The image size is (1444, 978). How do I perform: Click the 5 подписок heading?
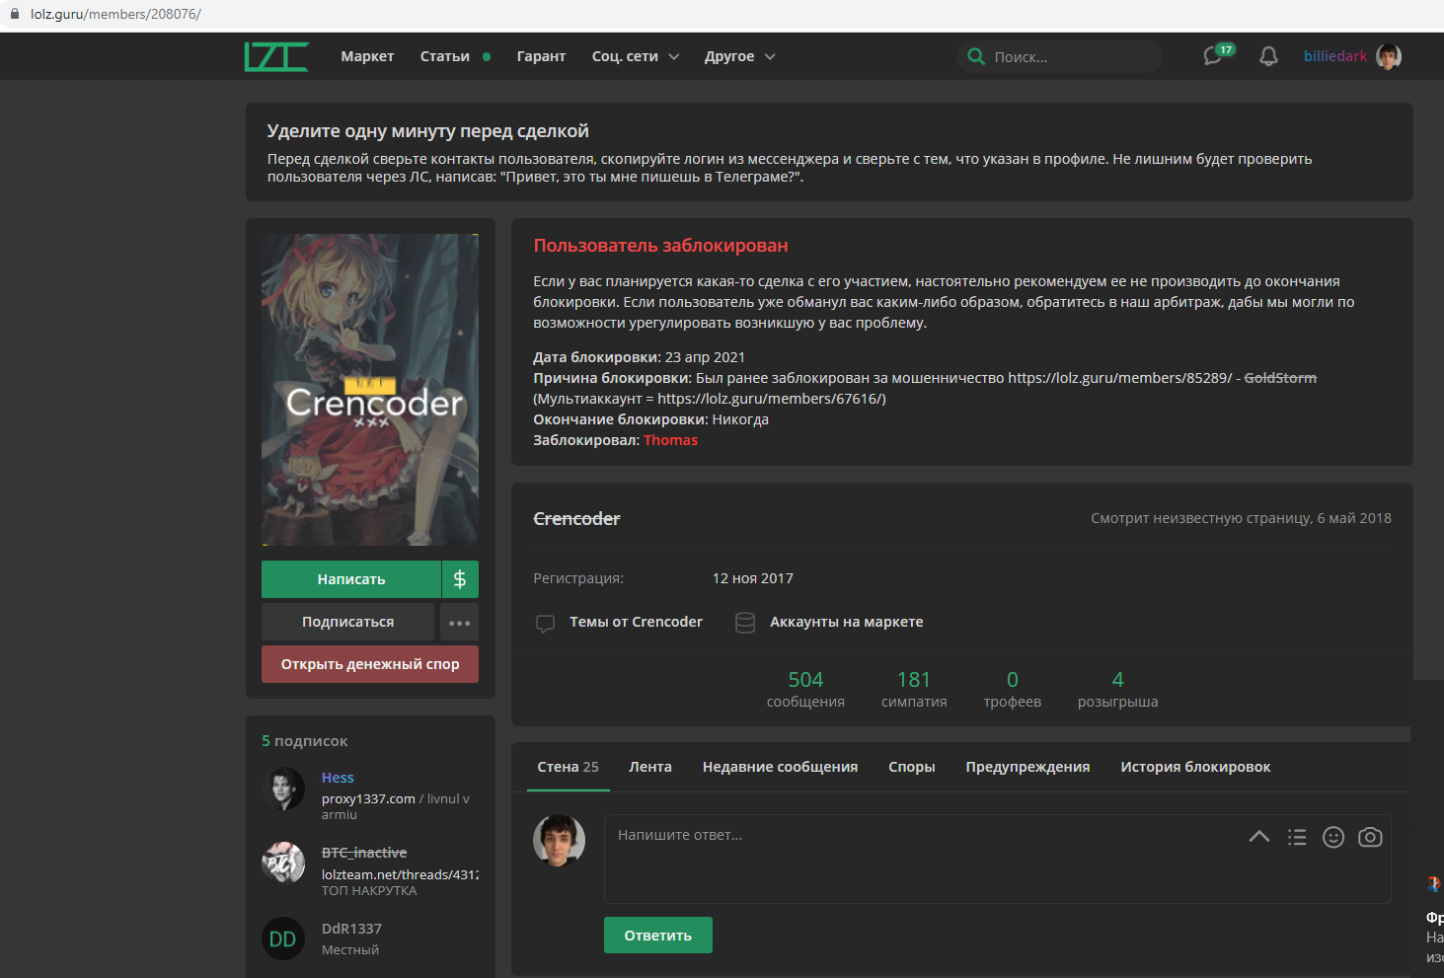305,741
